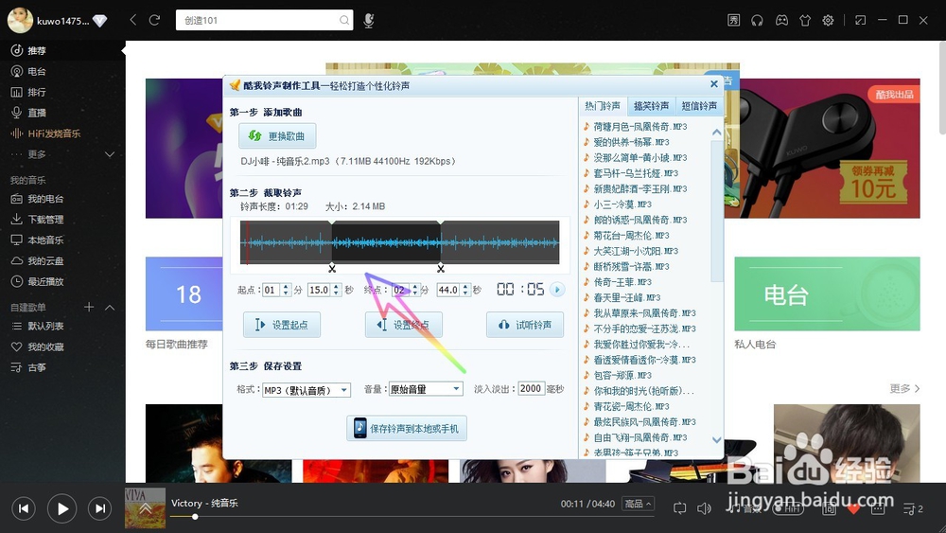Switch to the 短信铃声 tab
Image resolution: width=946 pixels, height=533 pixels.
click(x=699, y=106)
